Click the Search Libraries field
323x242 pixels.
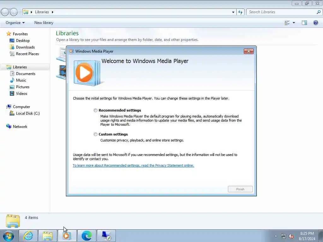pos(282,12)
